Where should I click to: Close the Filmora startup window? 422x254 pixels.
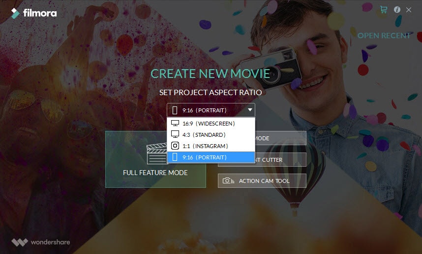point(409,10)
